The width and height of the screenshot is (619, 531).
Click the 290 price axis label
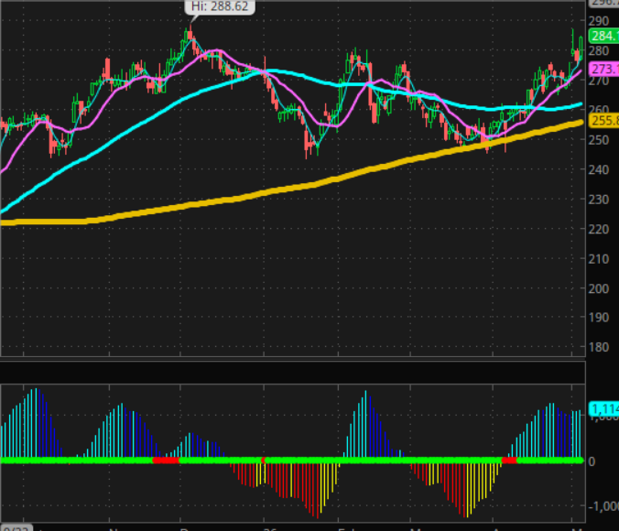[x=599, y=21]
